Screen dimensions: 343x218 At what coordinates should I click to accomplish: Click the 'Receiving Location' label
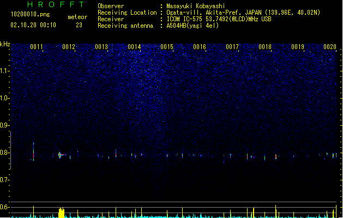click(127, 13)
